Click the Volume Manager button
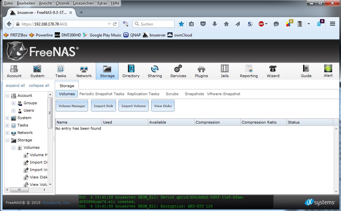Viewport: 341px width, 211px height. click(72, 106)
